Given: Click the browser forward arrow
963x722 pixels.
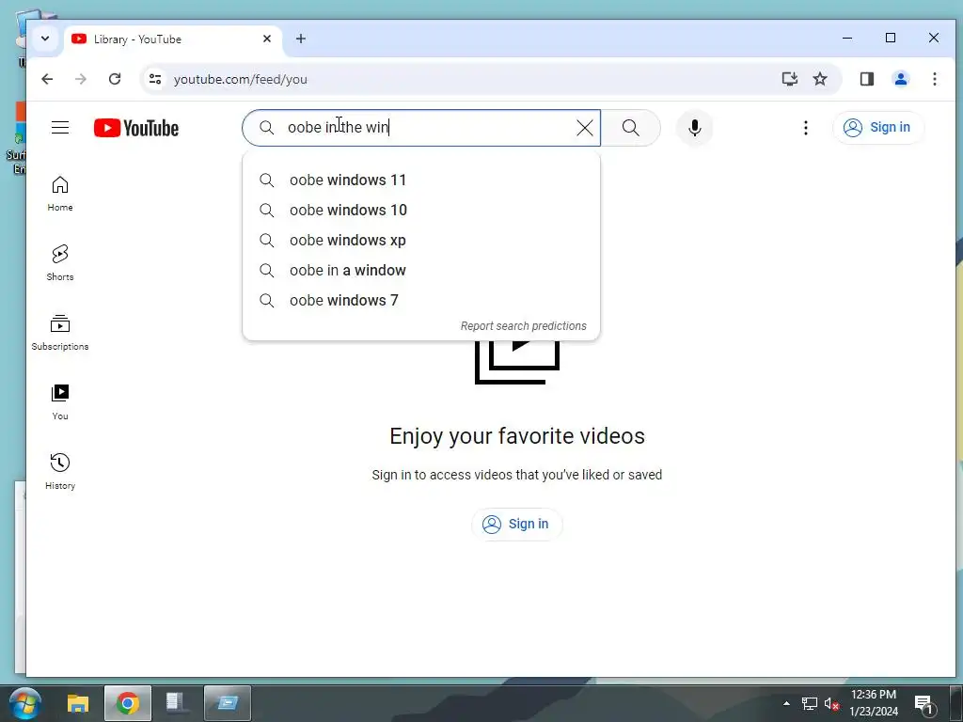Looking at the screenshot, I should tap(81, 79).
